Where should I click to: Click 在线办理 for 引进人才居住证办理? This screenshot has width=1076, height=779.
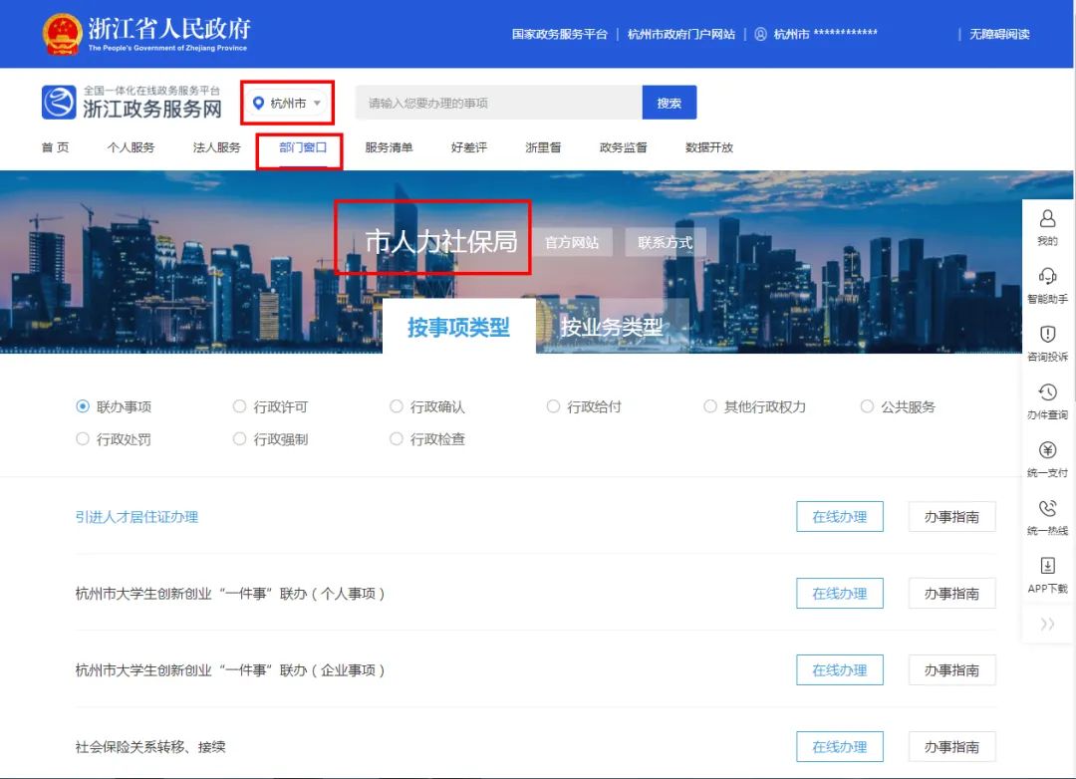click(840, 516)
